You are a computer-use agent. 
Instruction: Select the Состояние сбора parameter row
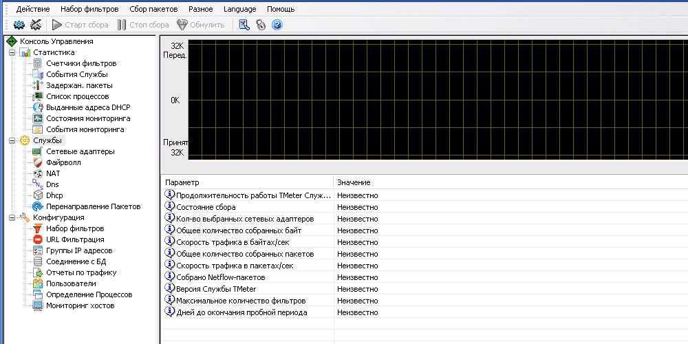point(206,207)
